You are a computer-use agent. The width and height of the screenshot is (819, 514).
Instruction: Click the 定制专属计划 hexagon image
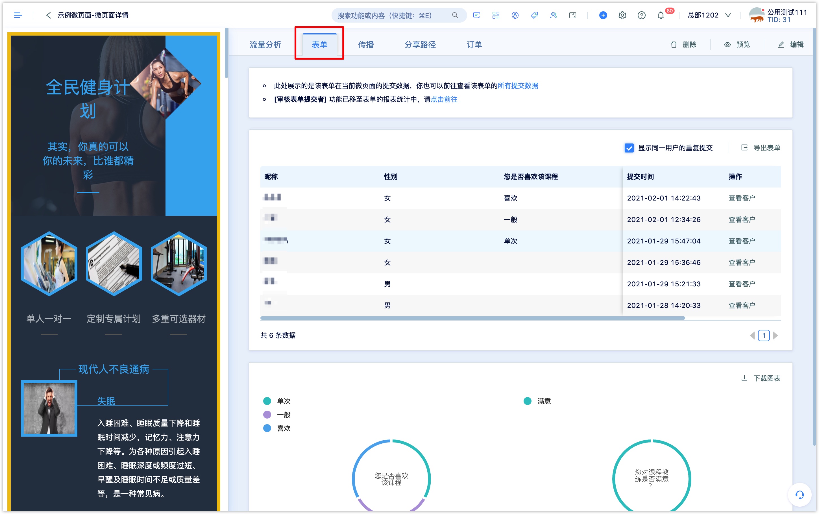pos(114,263)
